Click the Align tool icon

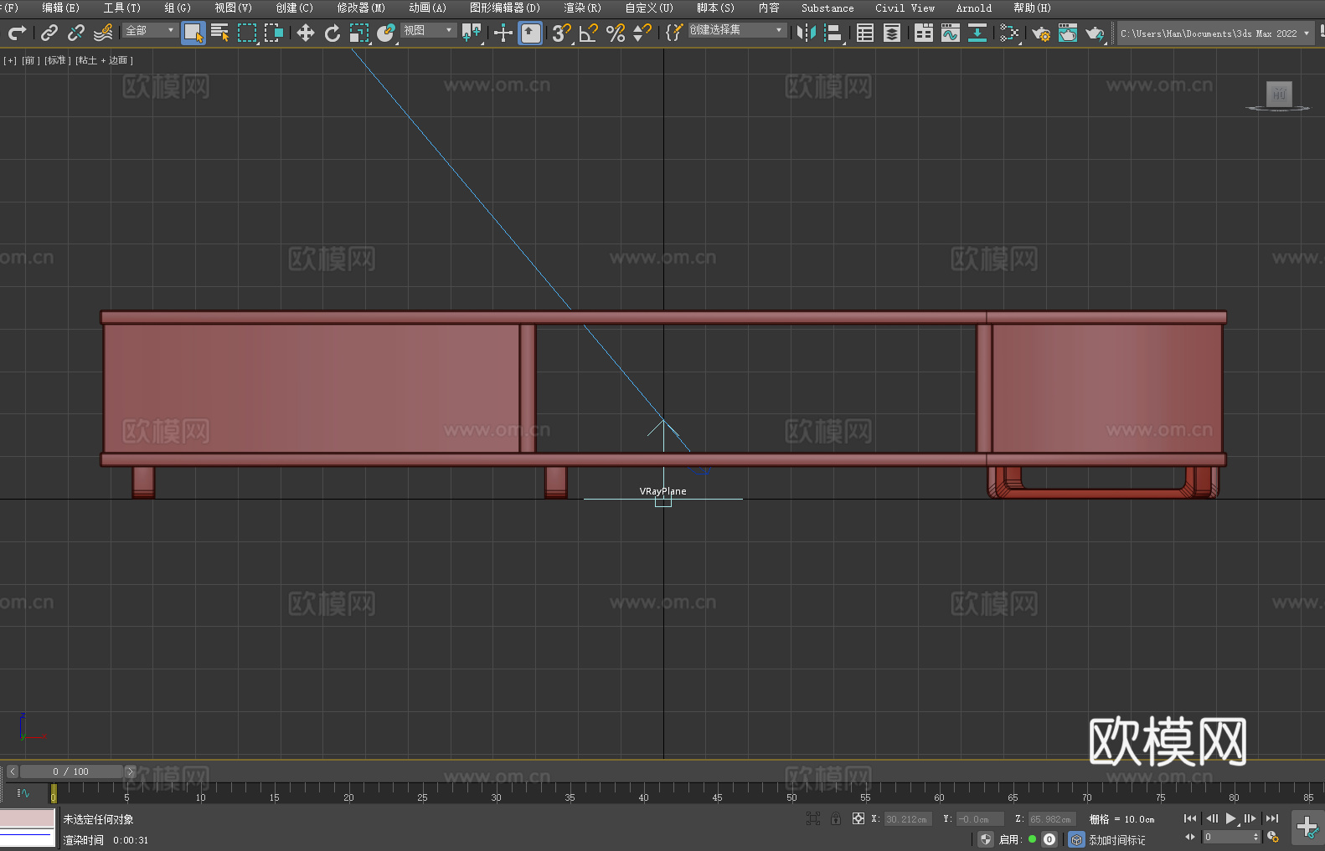[833, 33]
